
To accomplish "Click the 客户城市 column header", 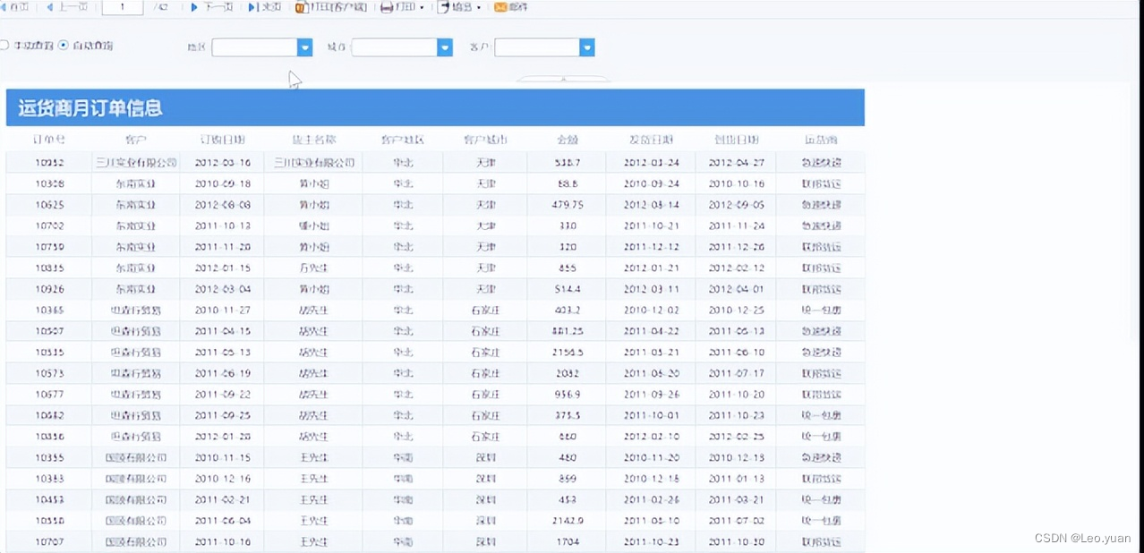I will click(486, 140).
